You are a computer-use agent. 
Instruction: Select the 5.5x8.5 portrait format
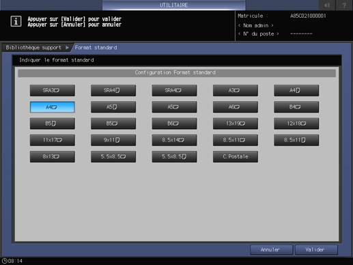[174, 156]
